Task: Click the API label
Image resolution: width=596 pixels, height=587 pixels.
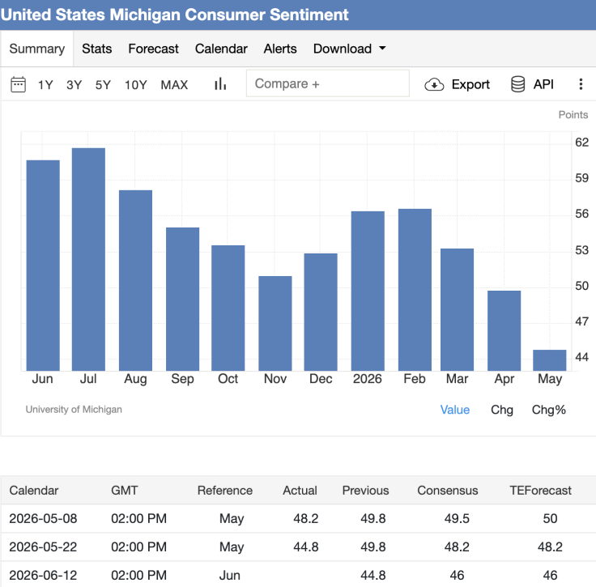Action: coord(543,84)
